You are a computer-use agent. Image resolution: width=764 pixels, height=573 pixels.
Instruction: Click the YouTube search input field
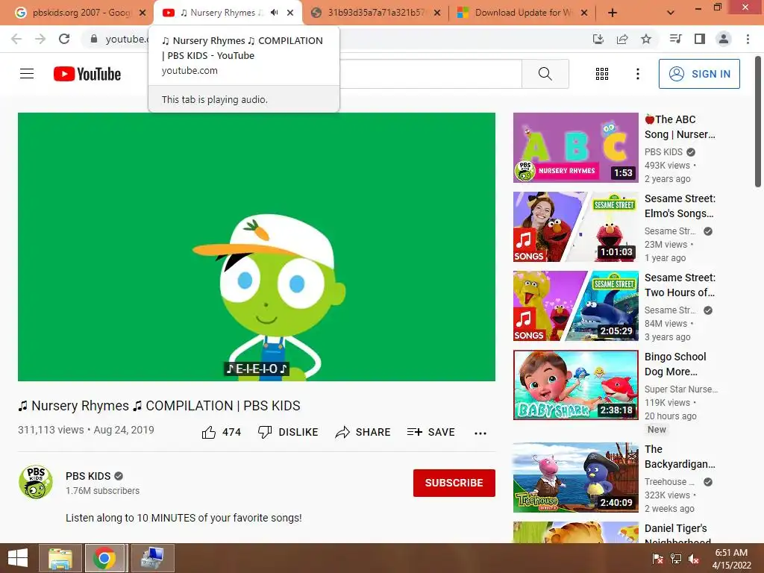pos(430,74)
